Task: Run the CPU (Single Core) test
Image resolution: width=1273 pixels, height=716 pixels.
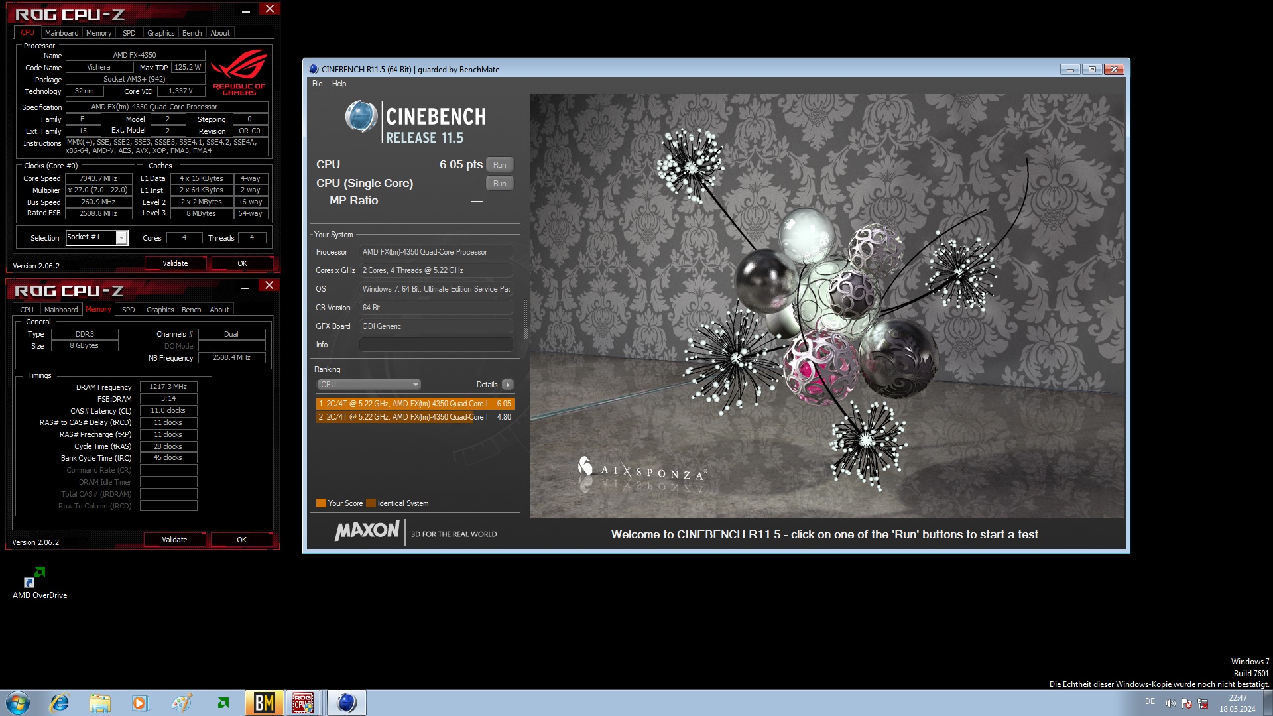Action: pyautogui.click(x=500, y=184)
